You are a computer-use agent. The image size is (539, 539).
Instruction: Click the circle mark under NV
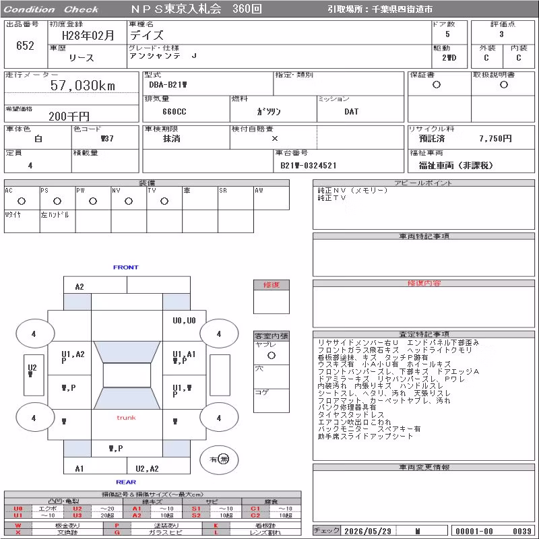pyautogui.click(x=129, y=201)
